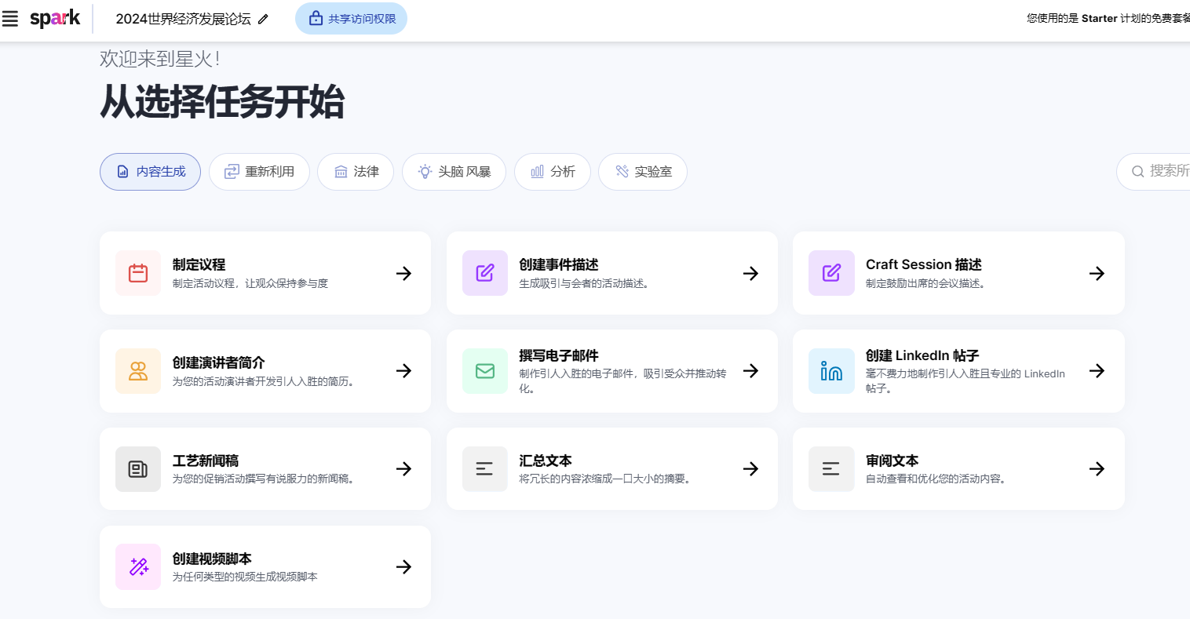
Task: Open the 分析 category tab
Action: (553, 172)
